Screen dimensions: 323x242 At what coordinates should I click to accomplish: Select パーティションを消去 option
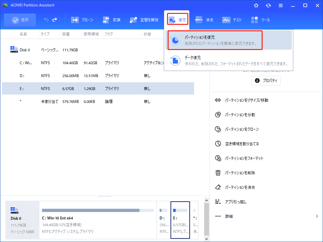[240, 187]
